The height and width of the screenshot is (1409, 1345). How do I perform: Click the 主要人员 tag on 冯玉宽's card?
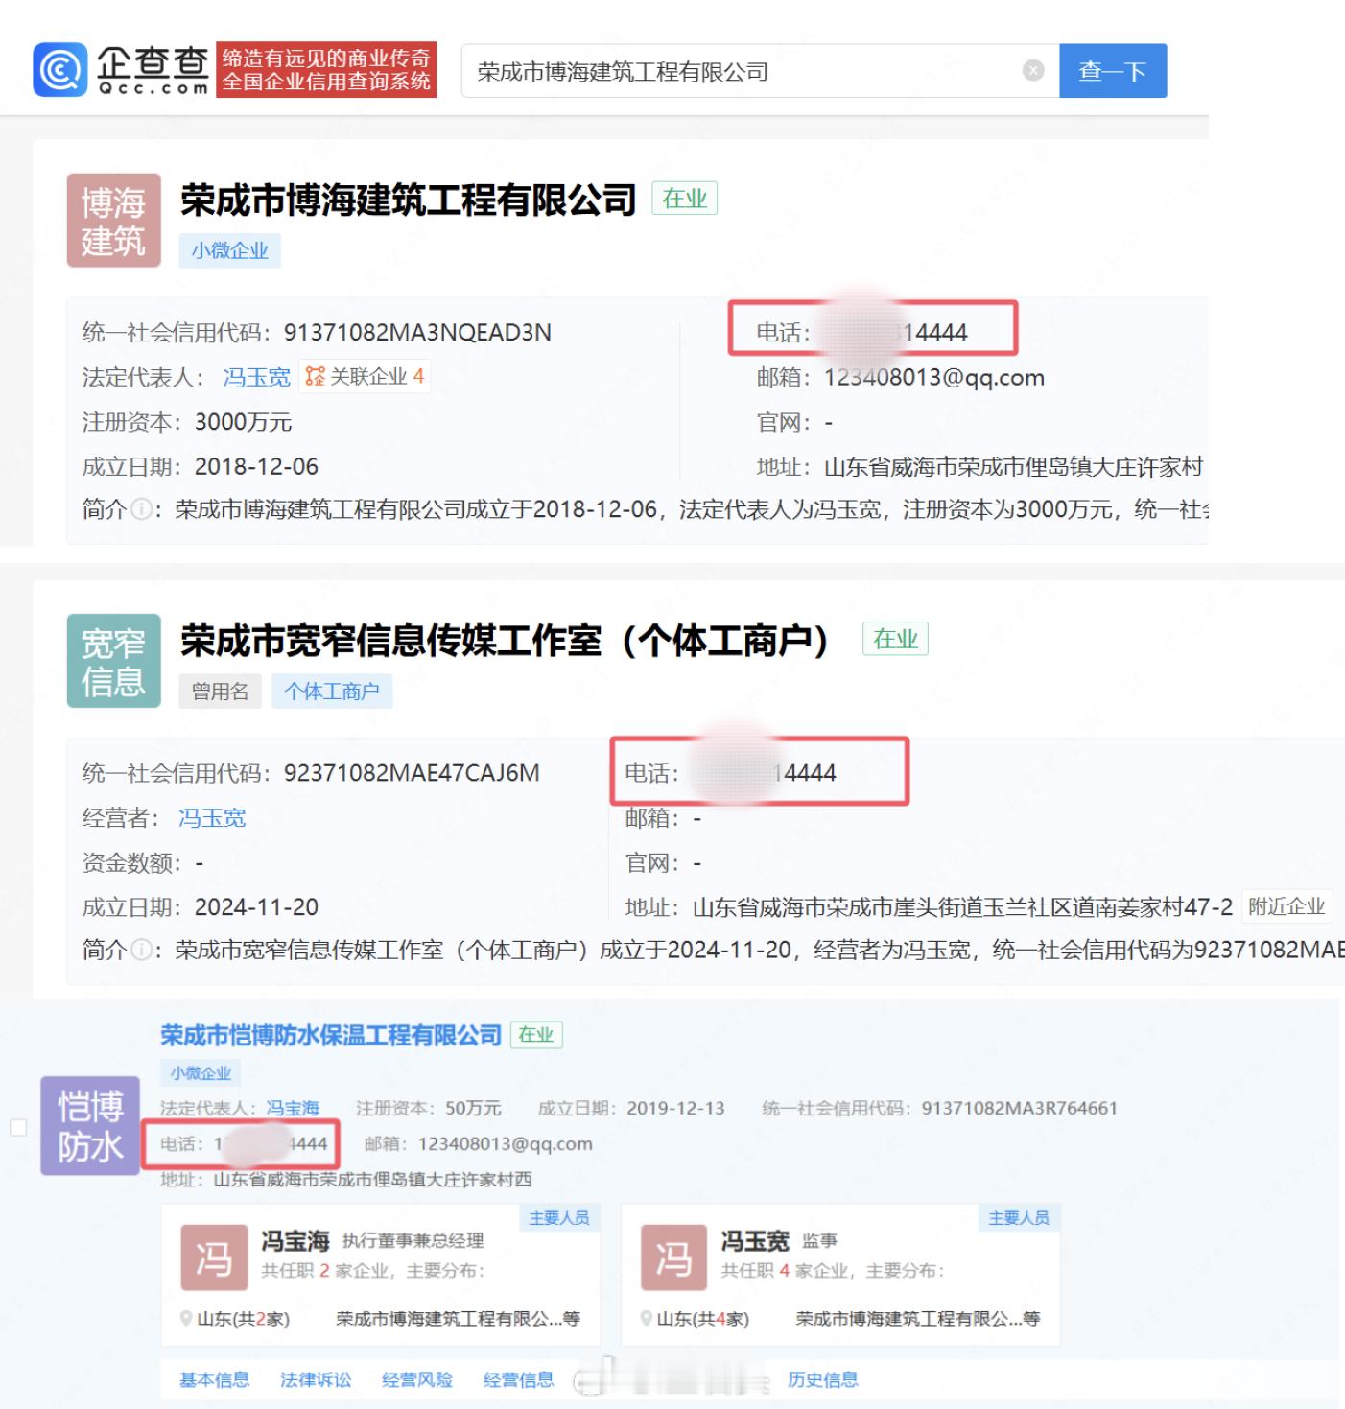pos(1019,1217)
